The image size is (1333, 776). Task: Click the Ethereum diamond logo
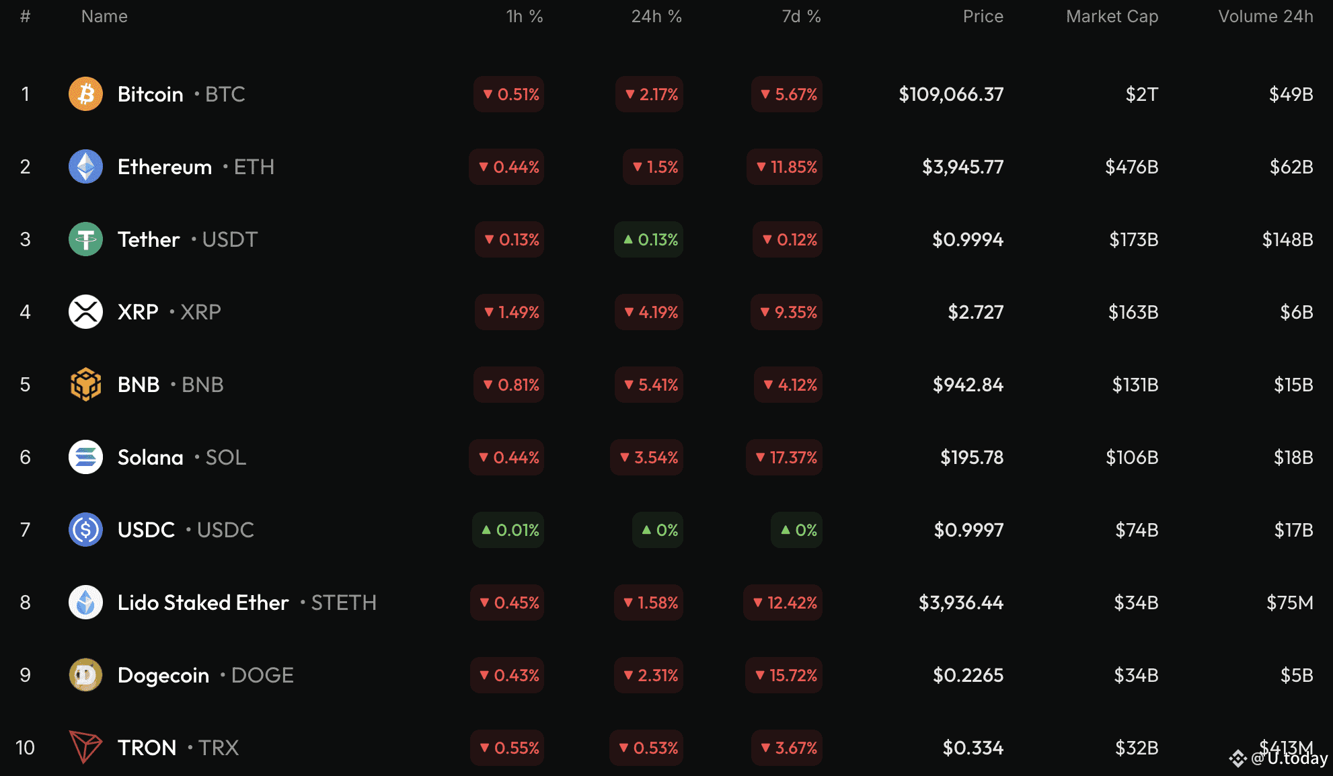coord(85,167)
